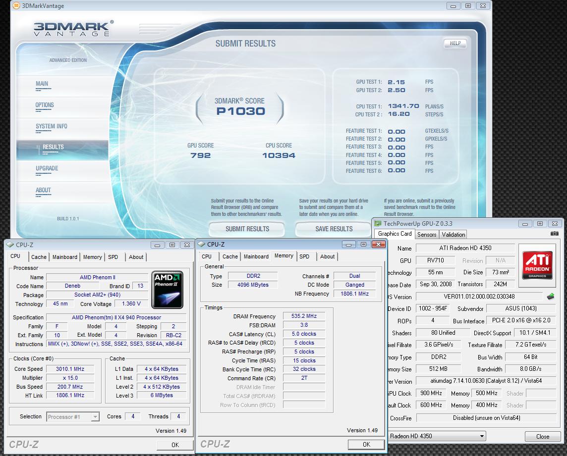Click the GPU-Z screenshot camera icon
Image resolution: width=567 pixels, height=456 pixels.
point(554,234)
